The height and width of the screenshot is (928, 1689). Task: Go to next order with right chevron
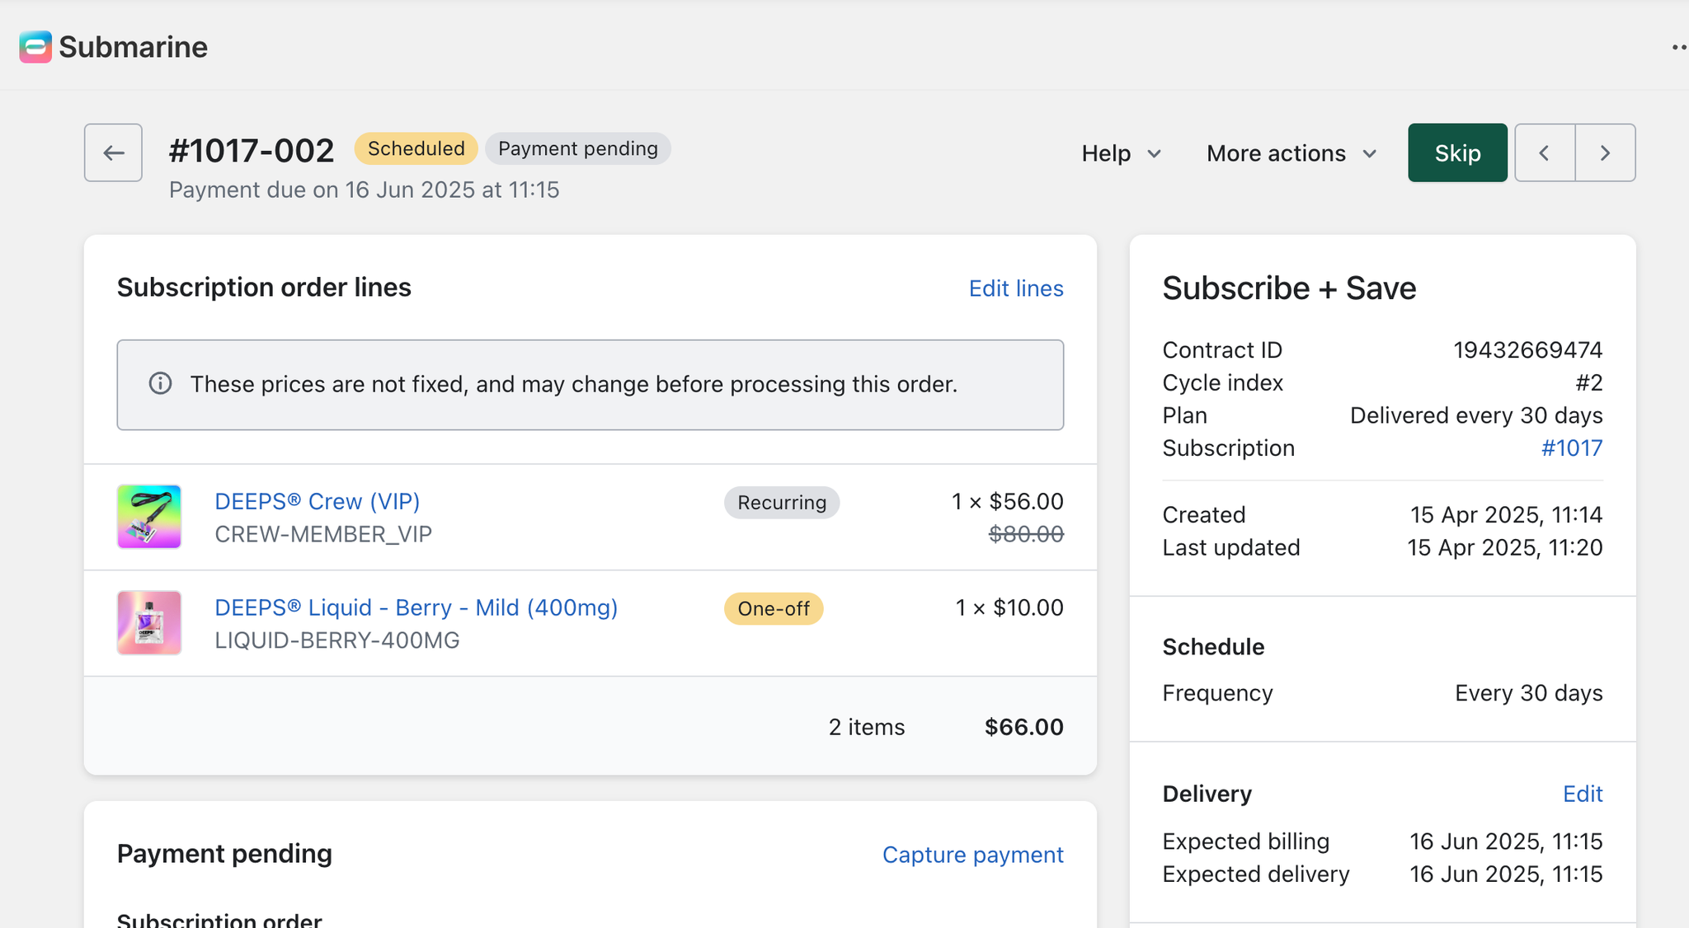pos(1605,152)
